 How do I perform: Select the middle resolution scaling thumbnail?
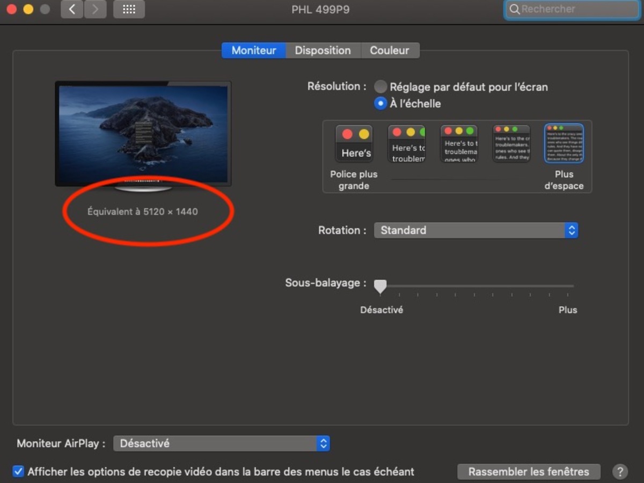point(459,144)
